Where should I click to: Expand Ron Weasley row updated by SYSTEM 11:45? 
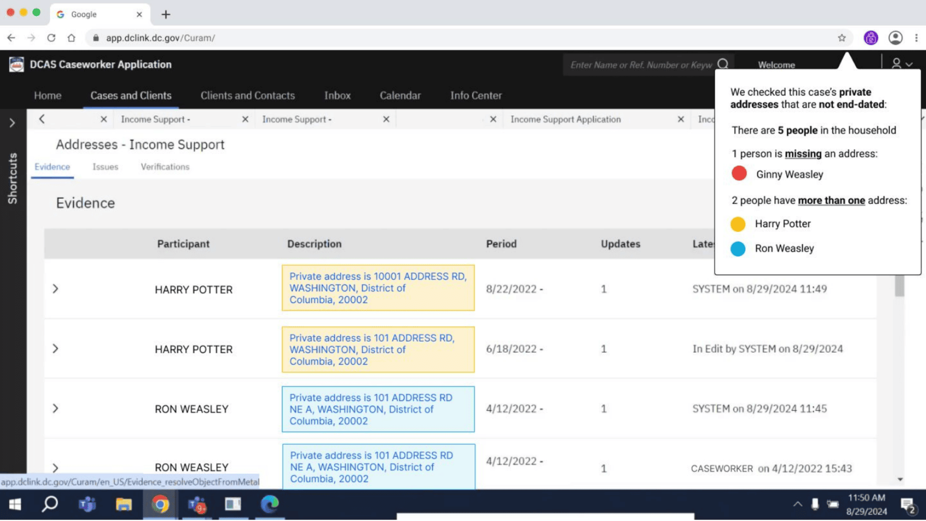coord(55,409)
